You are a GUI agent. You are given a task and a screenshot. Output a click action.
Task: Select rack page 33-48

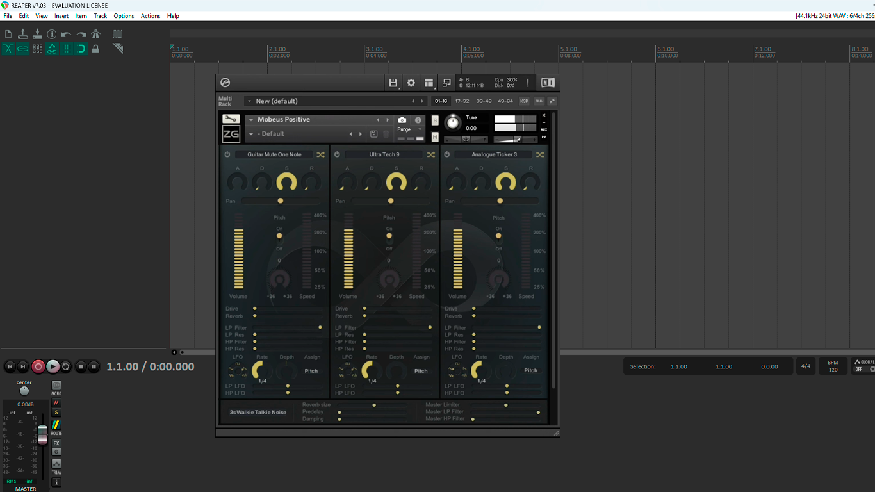click(x=484, y=101)
